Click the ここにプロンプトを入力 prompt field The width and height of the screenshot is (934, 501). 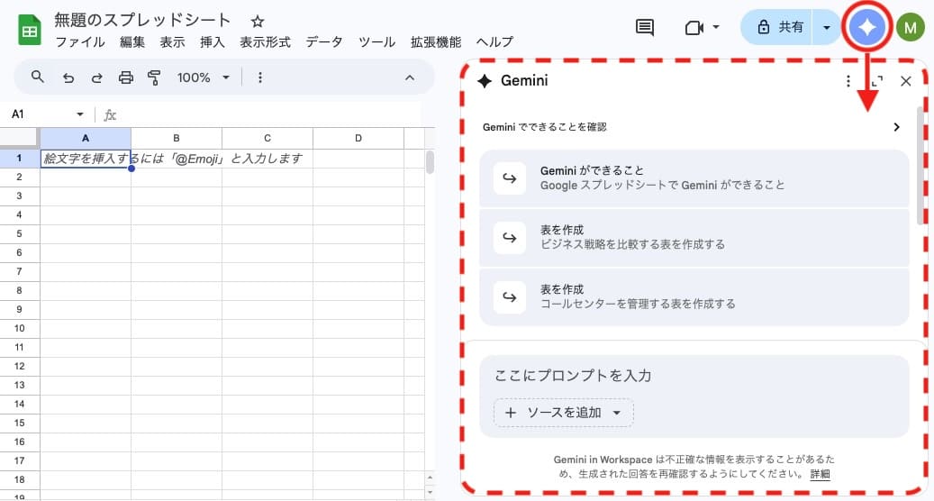click(x=694, y=376)
